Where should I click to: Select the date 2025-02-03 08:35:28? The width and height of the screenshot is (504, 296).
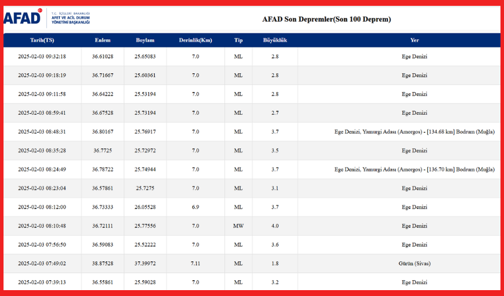[42, 151]
